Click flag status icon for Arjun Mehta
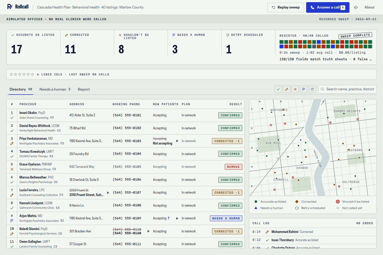 [12, 221]
